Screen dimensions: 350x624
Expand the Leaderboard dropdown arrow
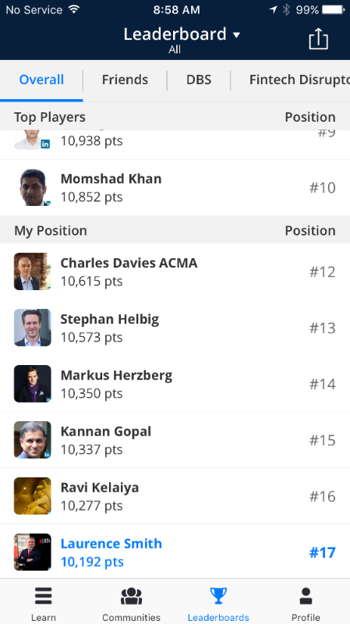[237, 35]
